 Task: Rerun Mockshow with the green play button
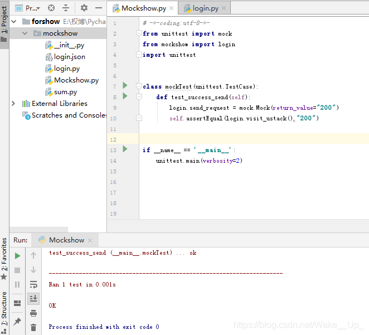[17, 256]
